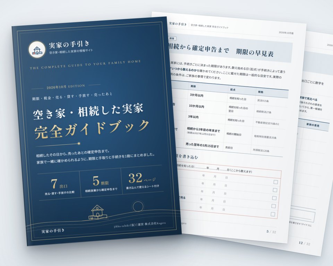Click the 売った翌年の3月15日まで cell
Viewport: 333px width, 266px height.
[x=202, y=145]
